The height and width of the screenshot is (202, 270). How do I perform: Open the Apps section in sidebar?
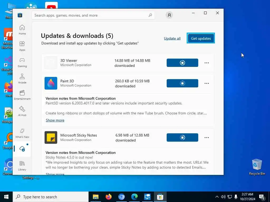tap(22, 46)
